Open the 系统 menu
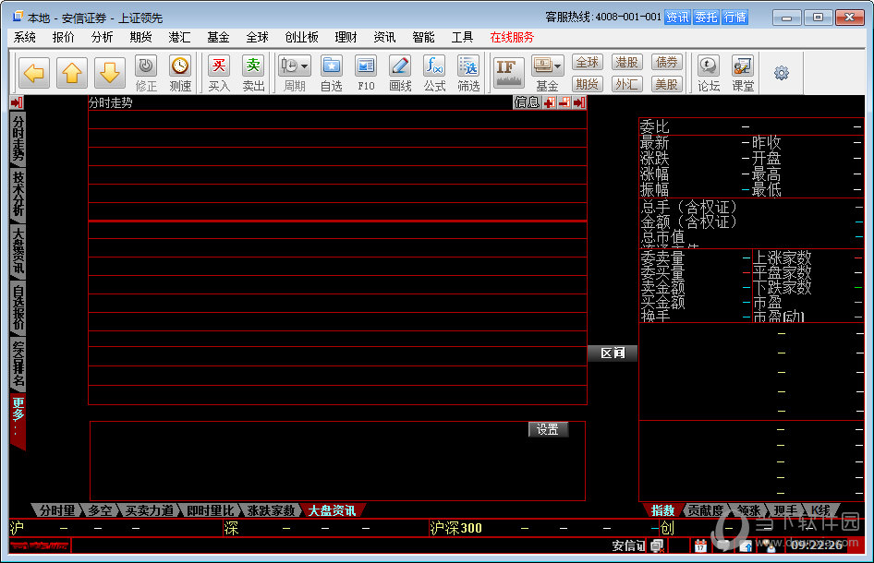Viewport: 874px width, 563px height. 25,37
